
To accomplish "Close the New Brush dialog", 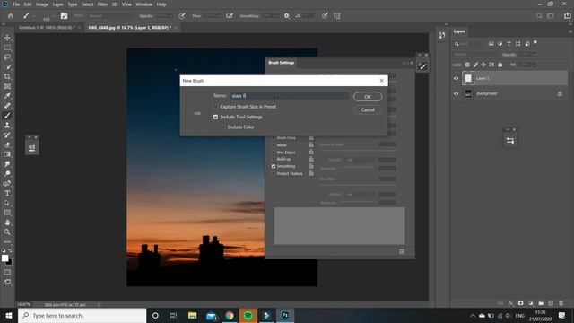I will point(381,81).
